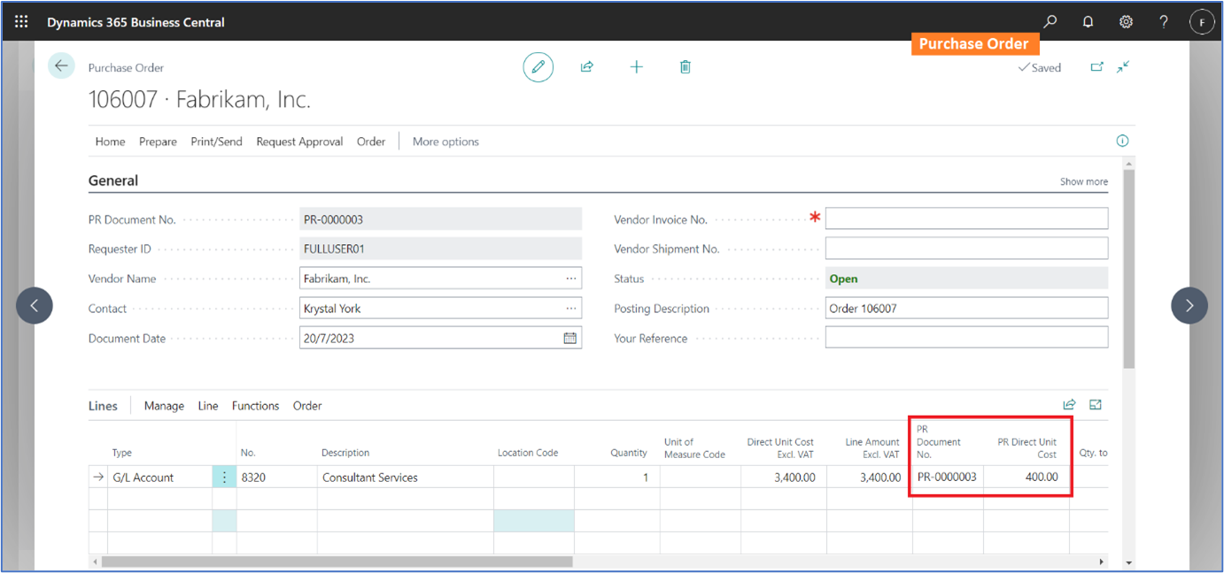Open the Order menu in action bar
The width and height of the screenshot is (1224, 573).
click(371, 141)
